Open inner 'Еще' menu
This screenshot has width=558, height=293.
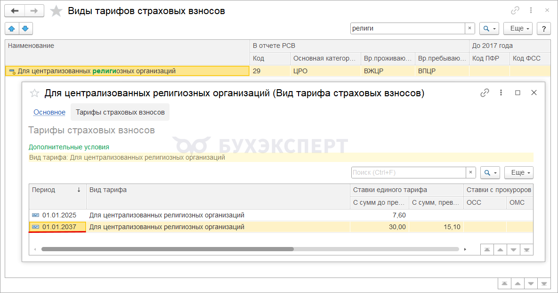point(519,172)
